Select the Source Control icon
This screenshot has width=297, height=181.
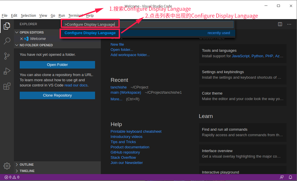coord(7,56)
